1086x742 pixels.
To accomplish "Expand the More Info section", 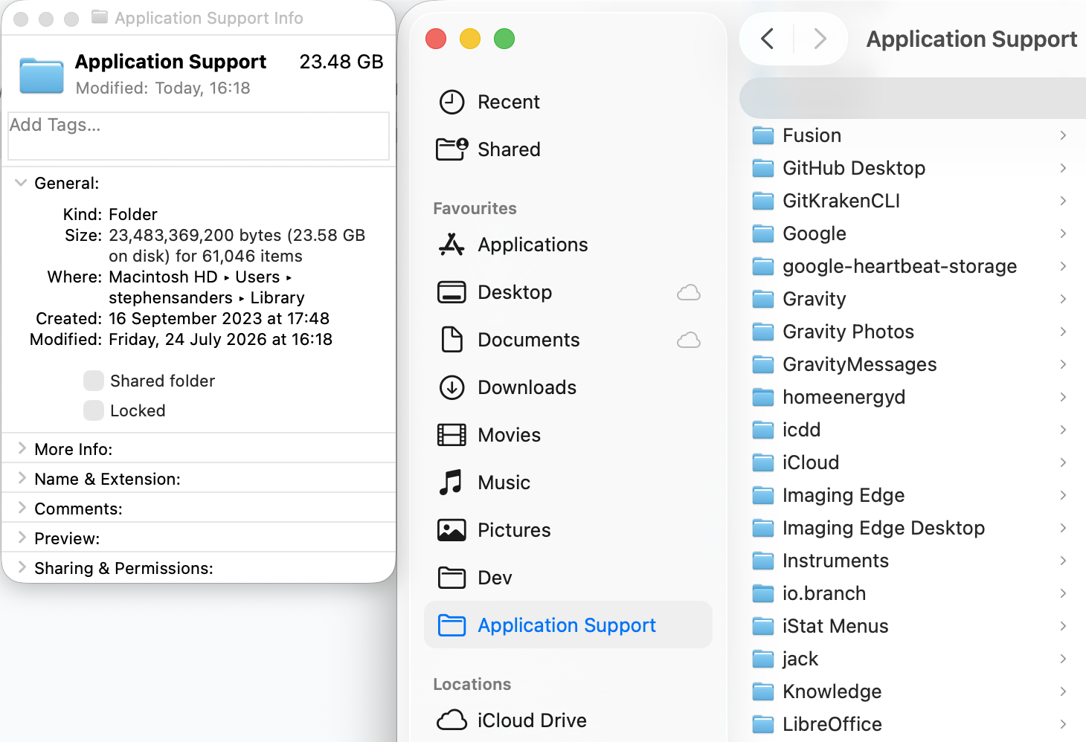I will (22, 448).
